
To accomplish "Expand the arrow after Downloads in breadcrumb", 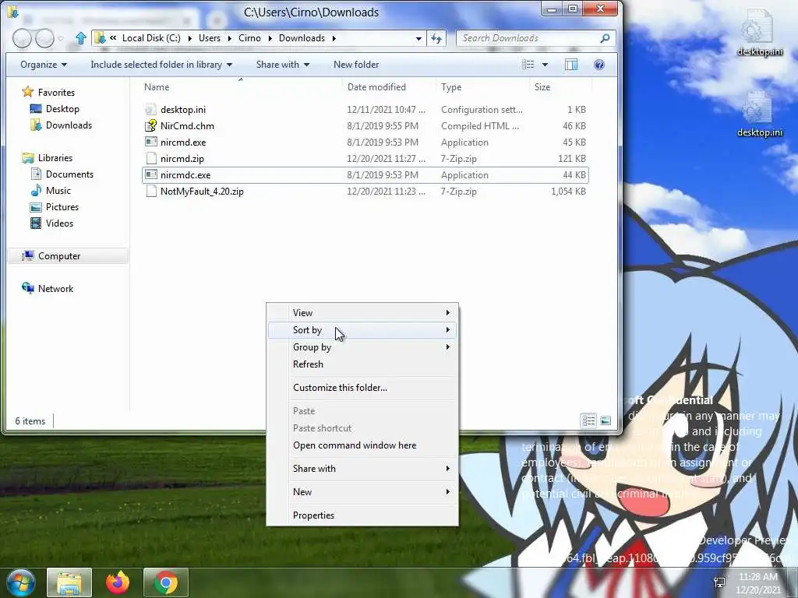I will pyautogui.click(x=334, y=38).
